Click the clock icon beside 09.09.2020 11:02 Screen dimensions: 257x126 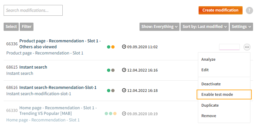124,47
